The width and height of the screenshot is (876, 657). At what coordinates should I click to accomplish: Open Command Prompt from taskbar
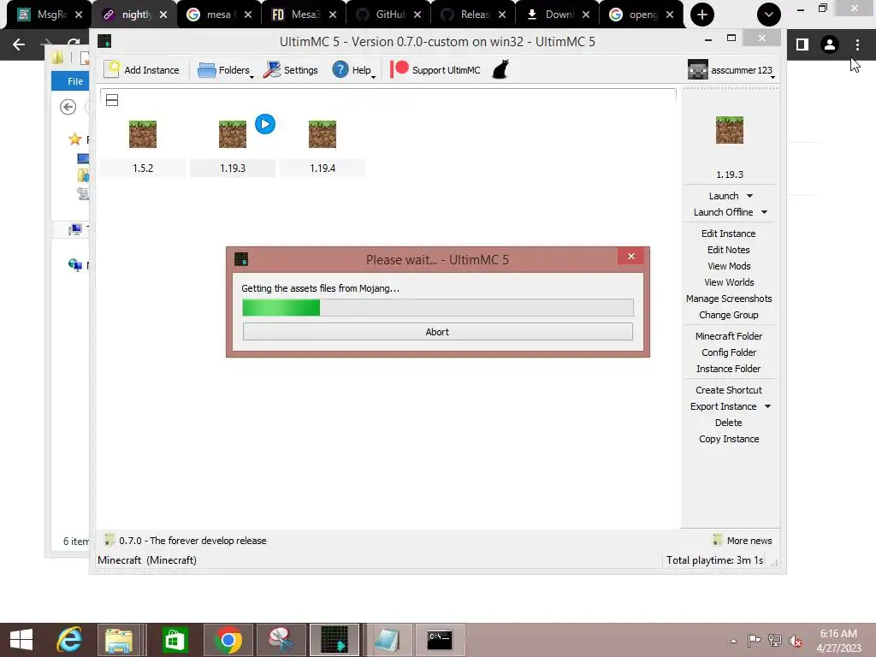440,640
